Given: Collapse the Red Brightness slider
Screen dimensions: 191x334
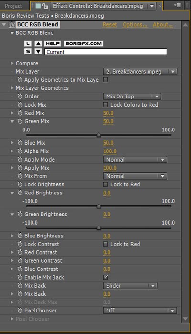Looking at the screenshot, I should [x=12, y=193].
